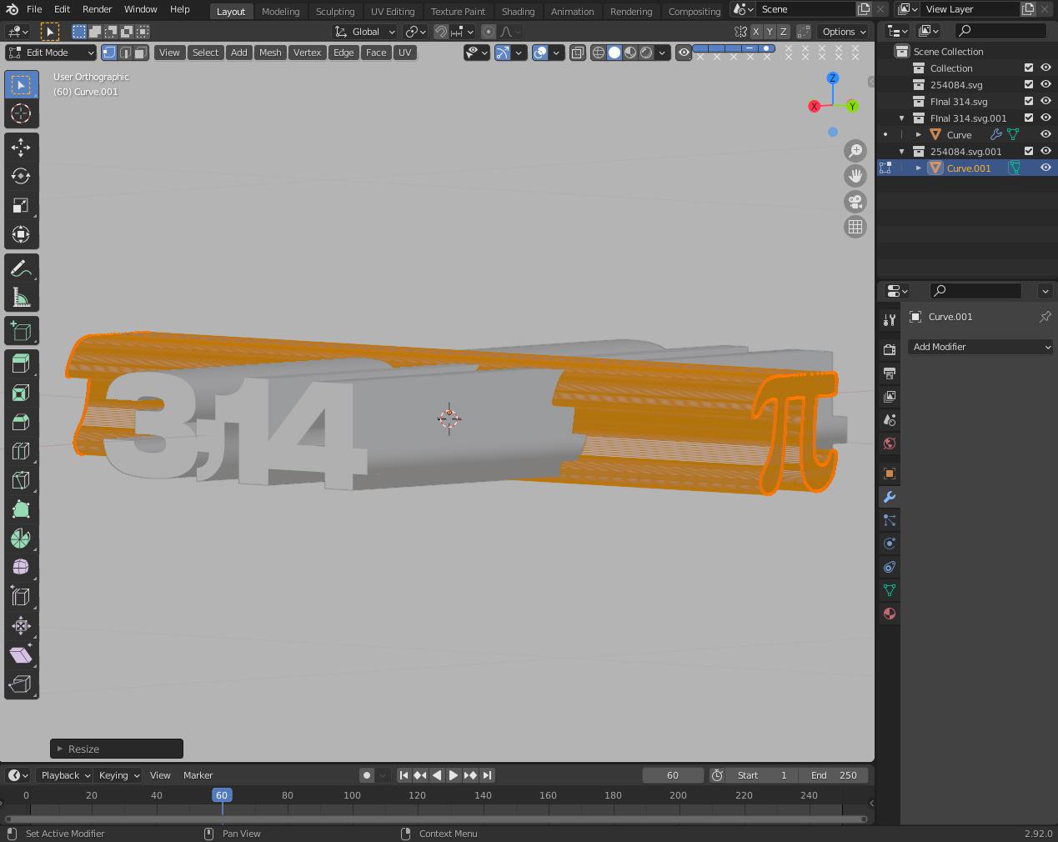Select the Shrink/Fatten tool
This screenshot has height=842, width=1058.
tap(21, 625)
